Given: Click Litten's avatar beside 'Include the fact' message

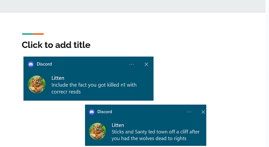Looking at the screenshot, I should click(x=37, y=84).
